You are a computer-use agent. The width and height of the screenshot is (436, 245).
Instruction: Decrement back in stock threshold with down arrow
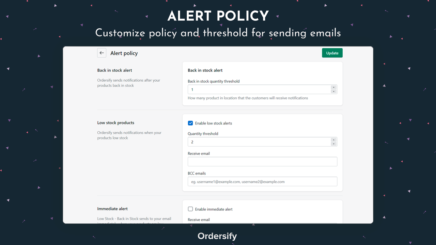(x=333, y=91)
